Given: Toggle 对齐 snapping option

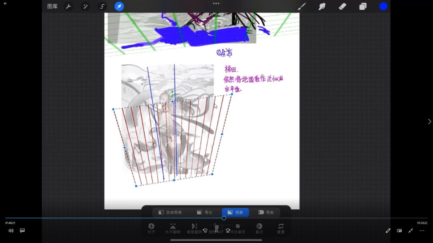Looking at the screenshot, I should pos(151,228).
